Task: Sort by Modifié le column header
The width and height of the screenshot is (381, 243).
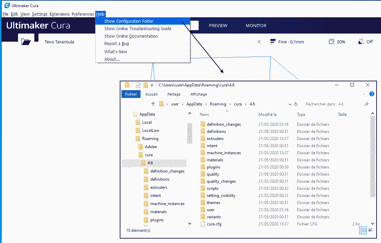Action: point(267,115)
